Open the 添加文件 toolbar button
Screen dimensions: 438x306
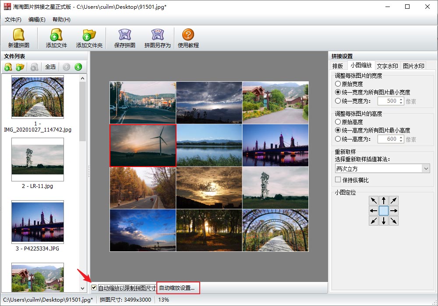(x=56, y=38)
